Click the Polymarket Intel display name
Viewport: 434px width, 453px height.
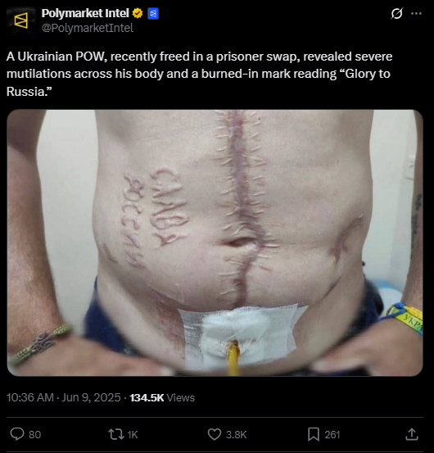[x=85, y=13]
